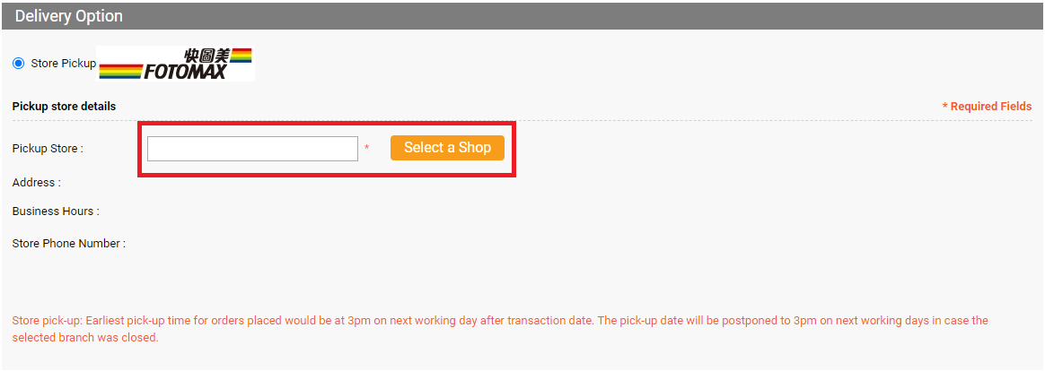
Task: Open the shop list with Select a Shop
Action: point(447,148)
